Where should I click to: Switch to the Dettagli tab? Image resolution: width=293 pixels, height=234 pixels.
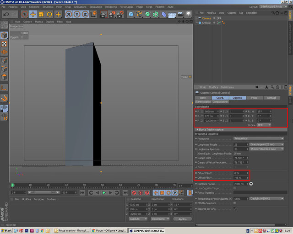(x=271, y=98)
